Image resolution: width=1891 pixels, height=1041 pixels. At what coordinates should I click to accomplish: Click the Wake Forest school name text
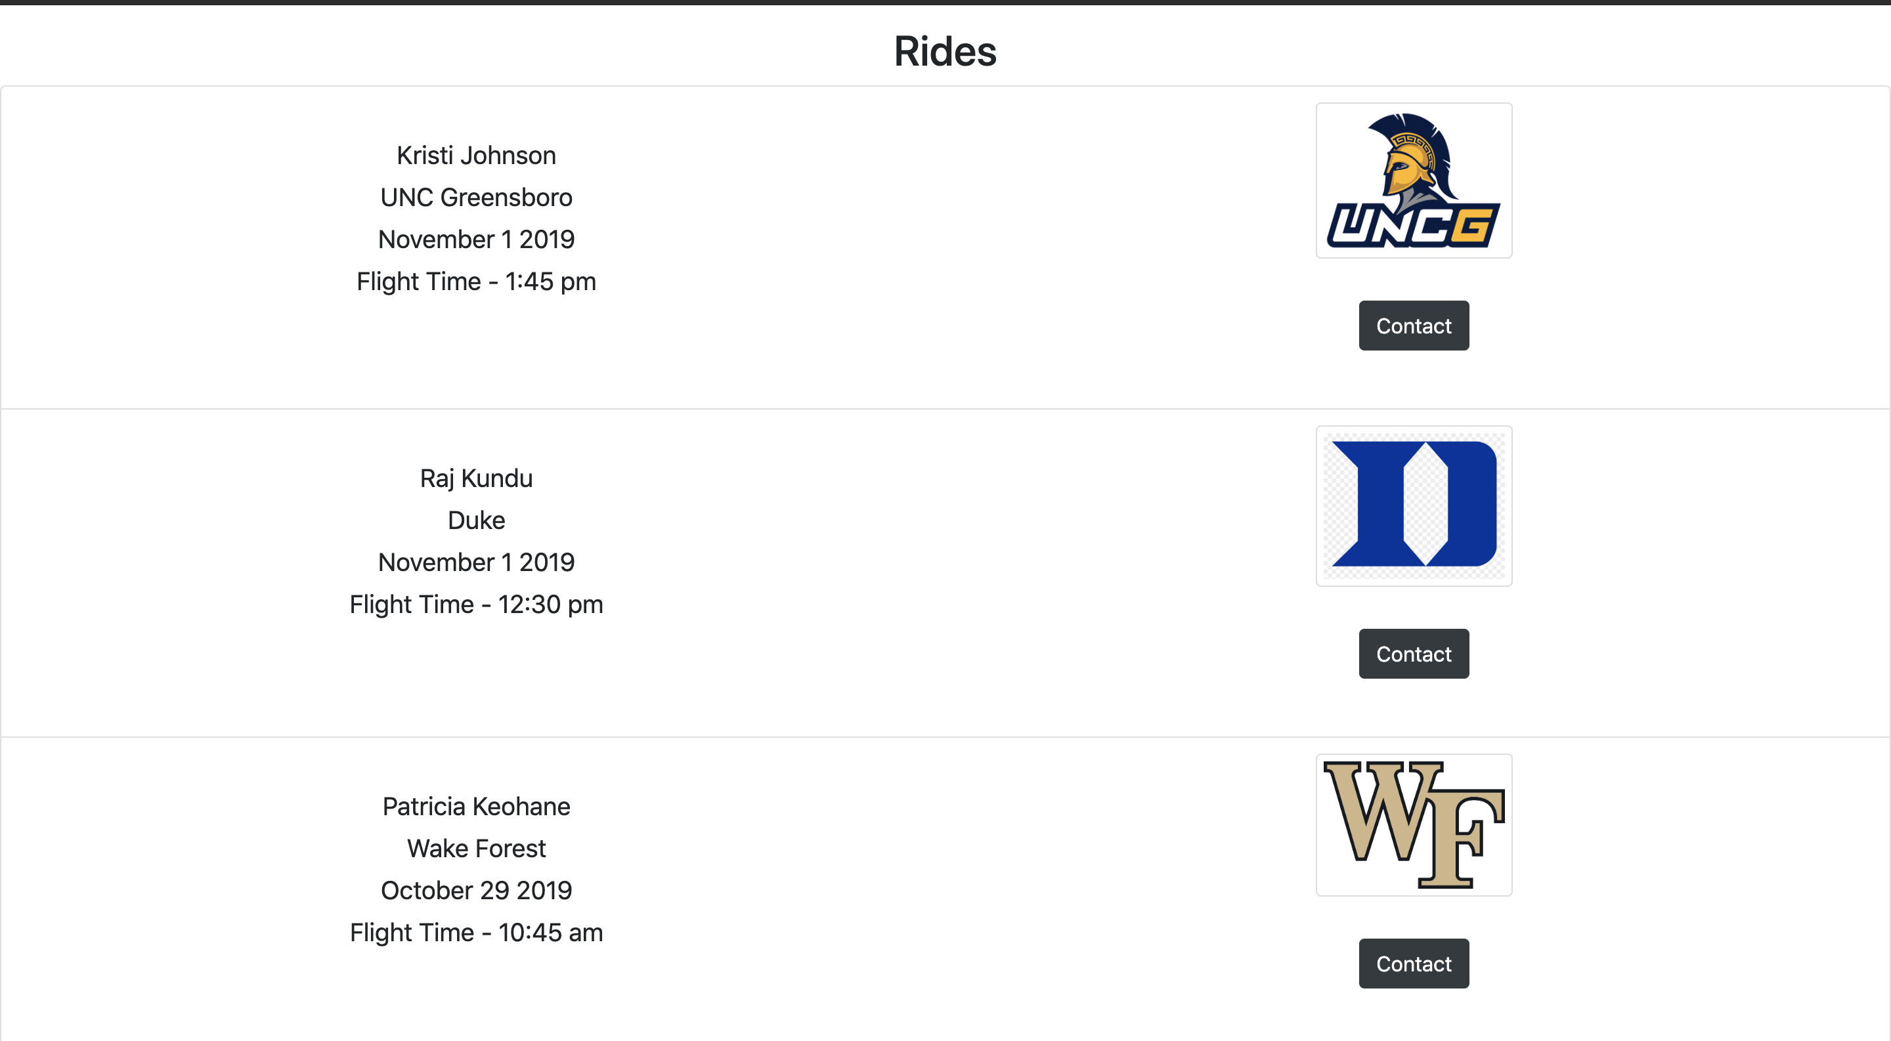(x=475, y=848)
